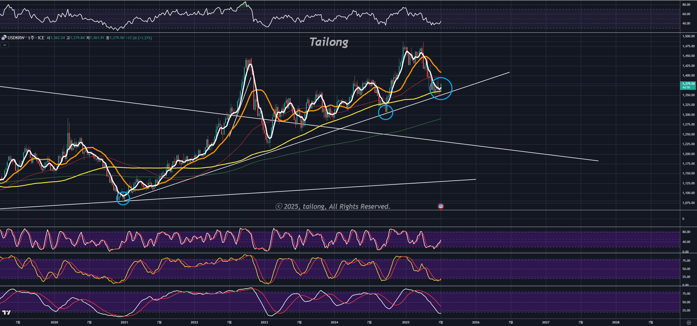This screenshot has height=326, width=697.
Task: Click the 1,075.00 price scale label
Action: (688, 203)
